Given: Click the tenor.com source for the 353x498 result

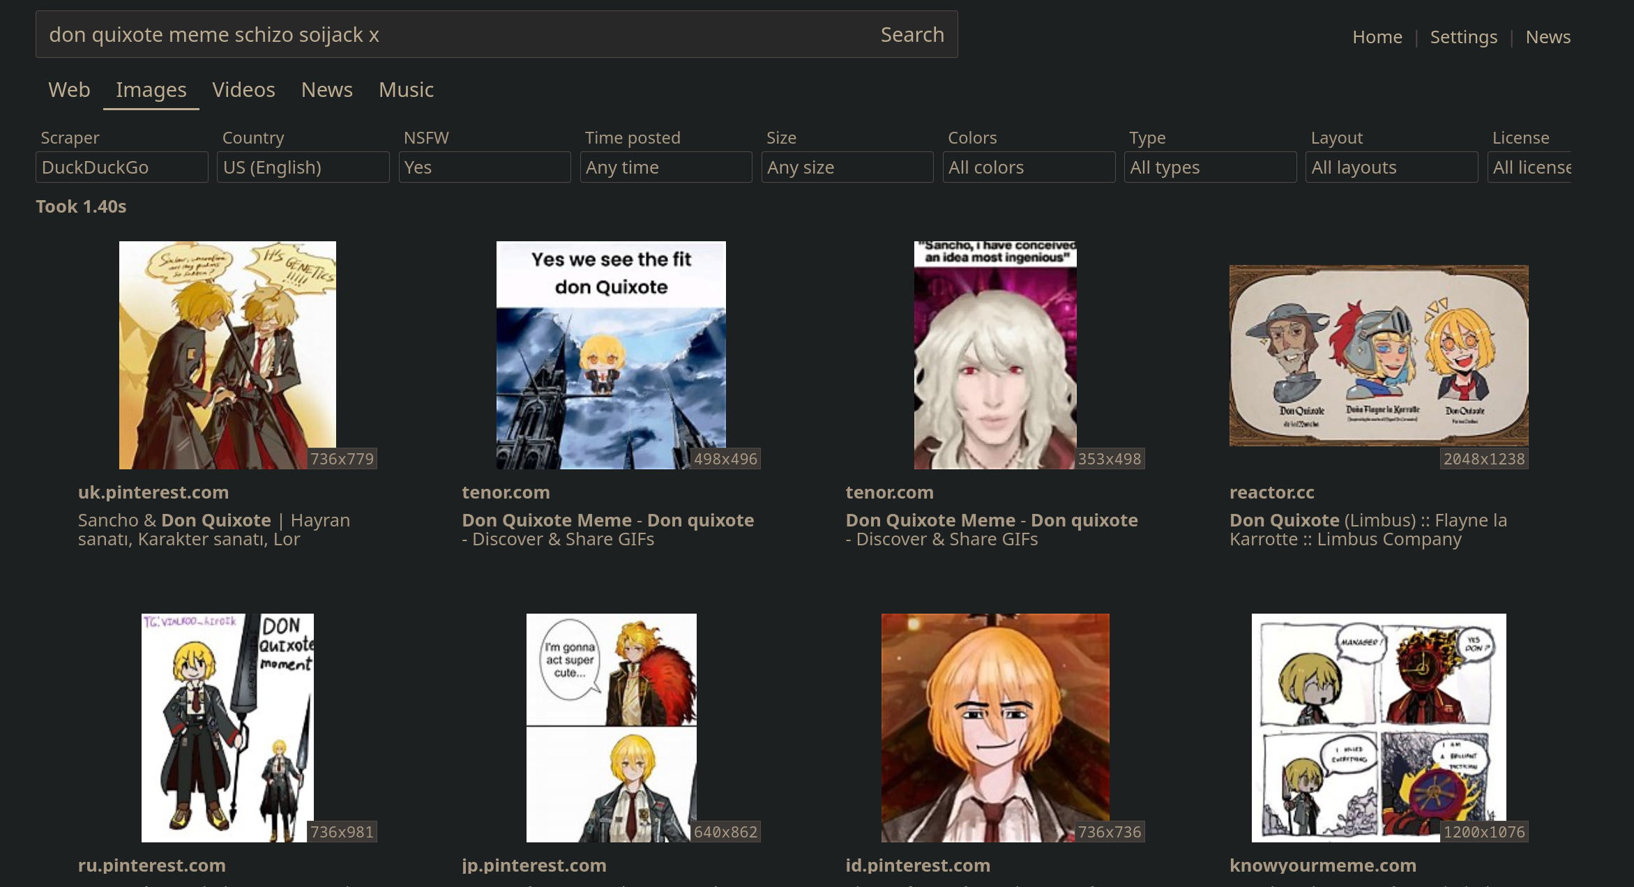Looking at the screenshot, I should point(889,492).
